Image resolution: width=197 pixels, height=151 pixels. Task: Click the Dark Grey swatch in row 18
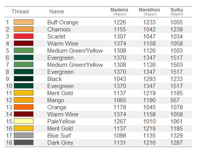point(24,142)
